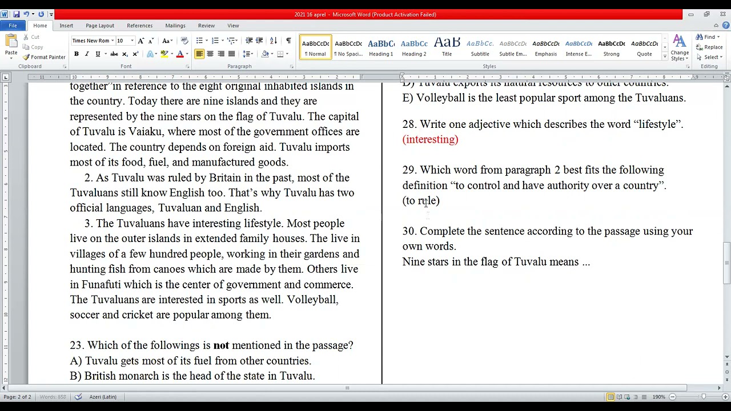Viewport: 731px width, 411px height.
Task: Toggle Bold formatting
Action: click(x=76, y=54)
